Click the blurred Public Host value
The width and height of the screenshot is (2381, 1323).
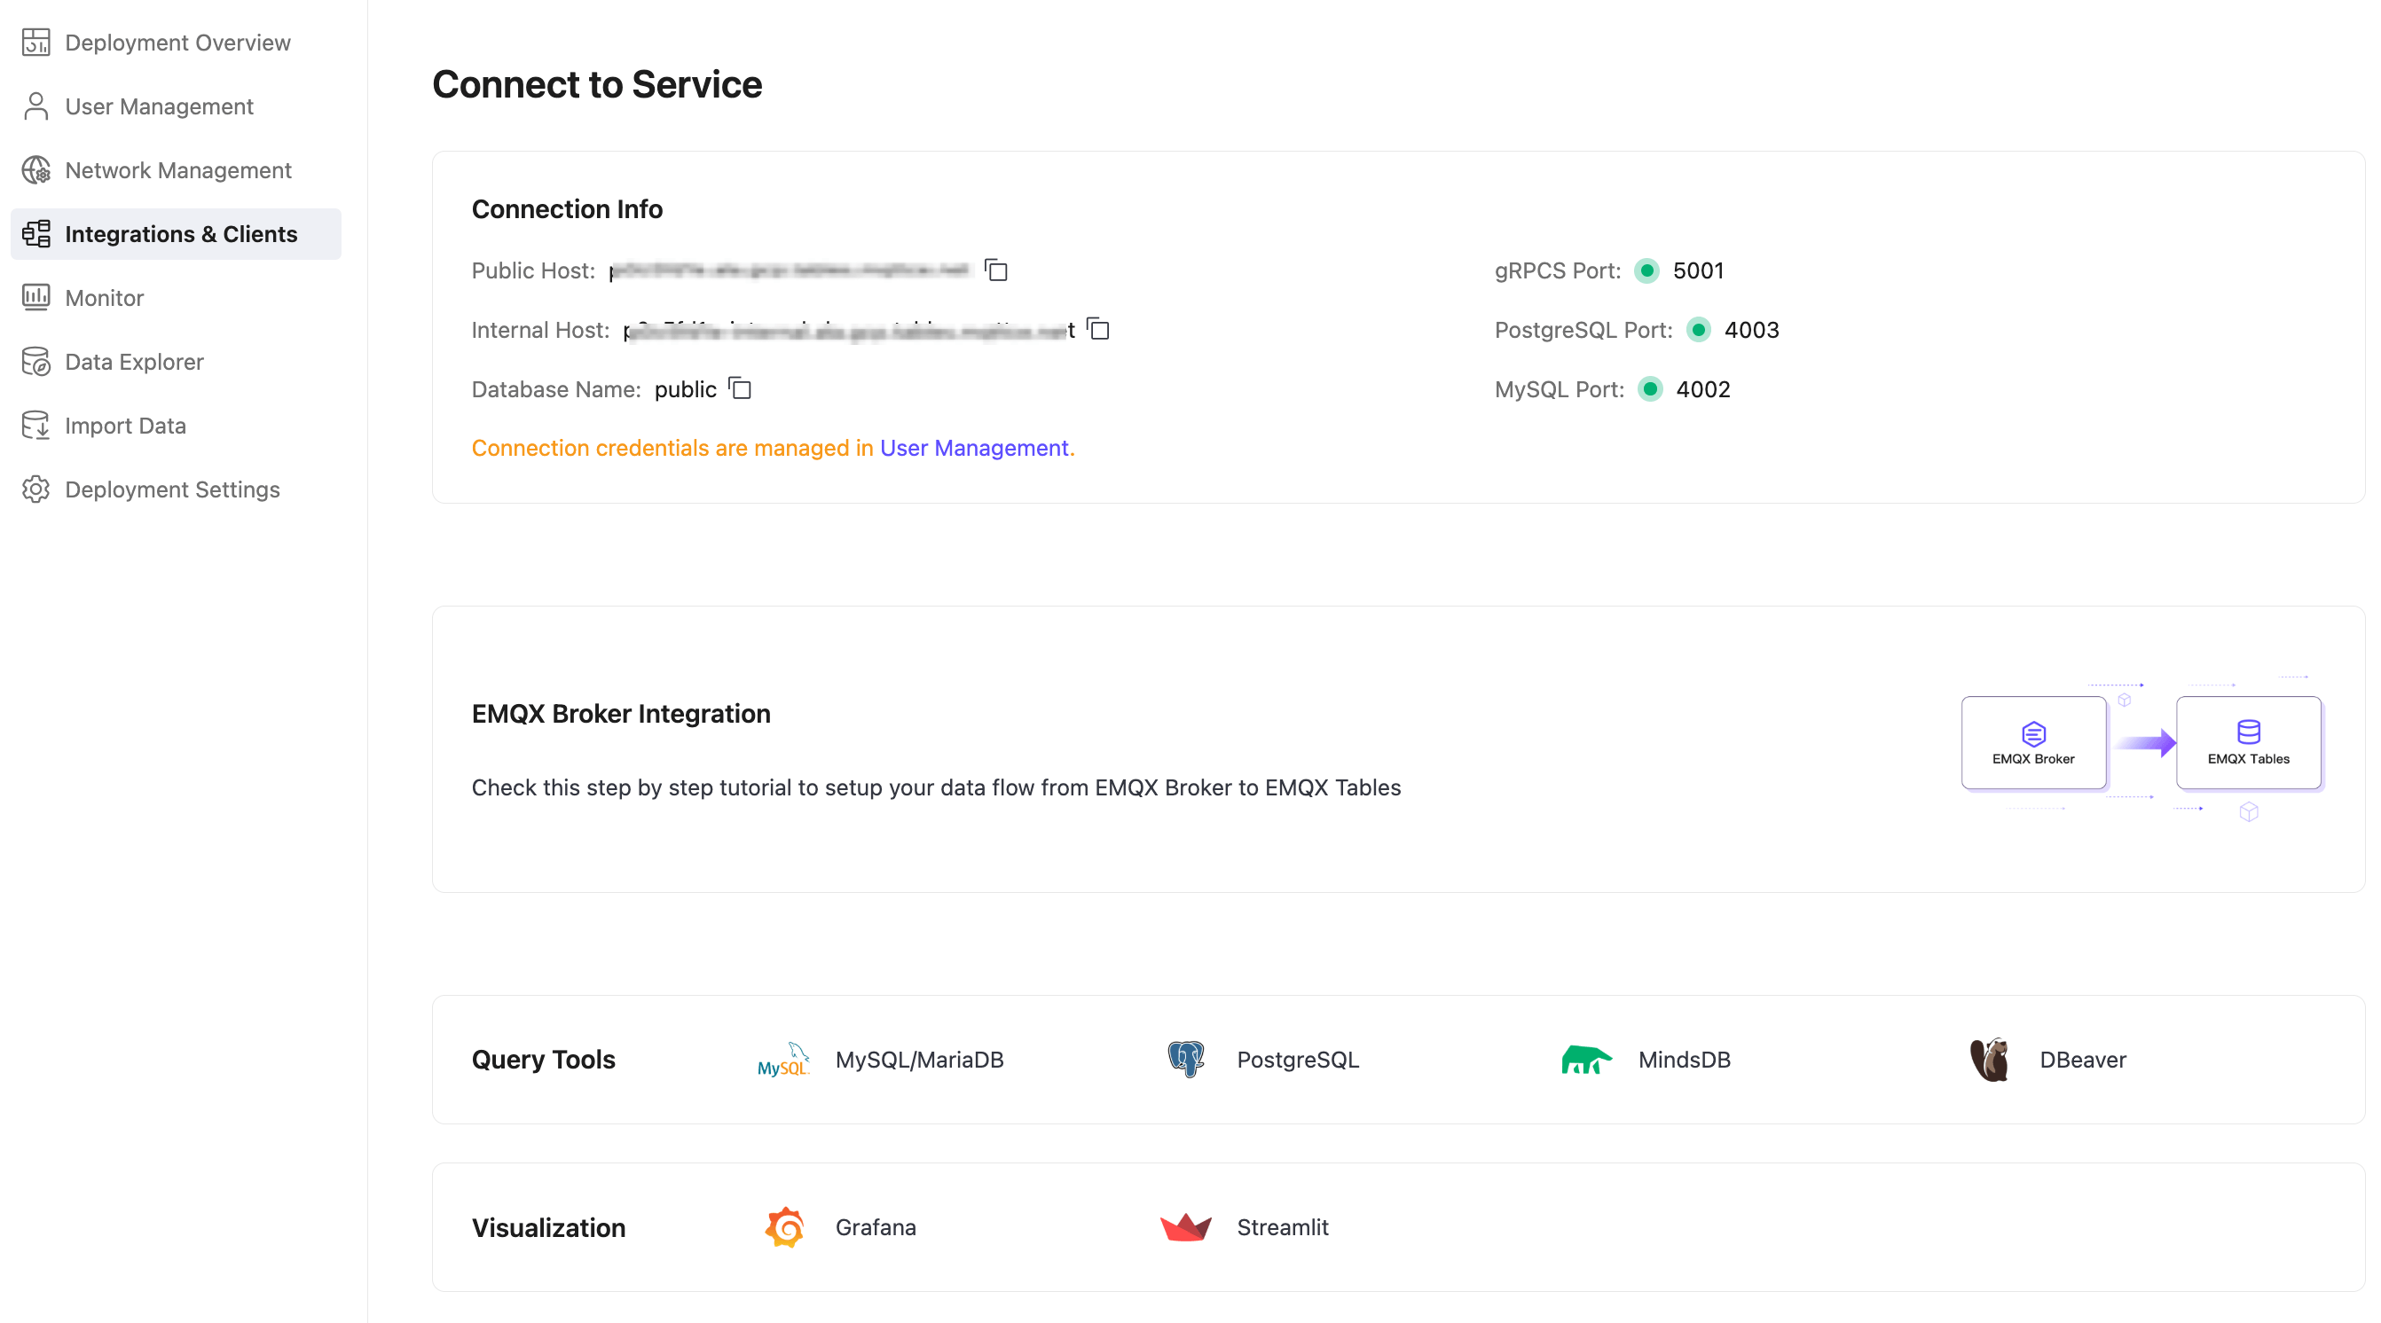point(790,270)
